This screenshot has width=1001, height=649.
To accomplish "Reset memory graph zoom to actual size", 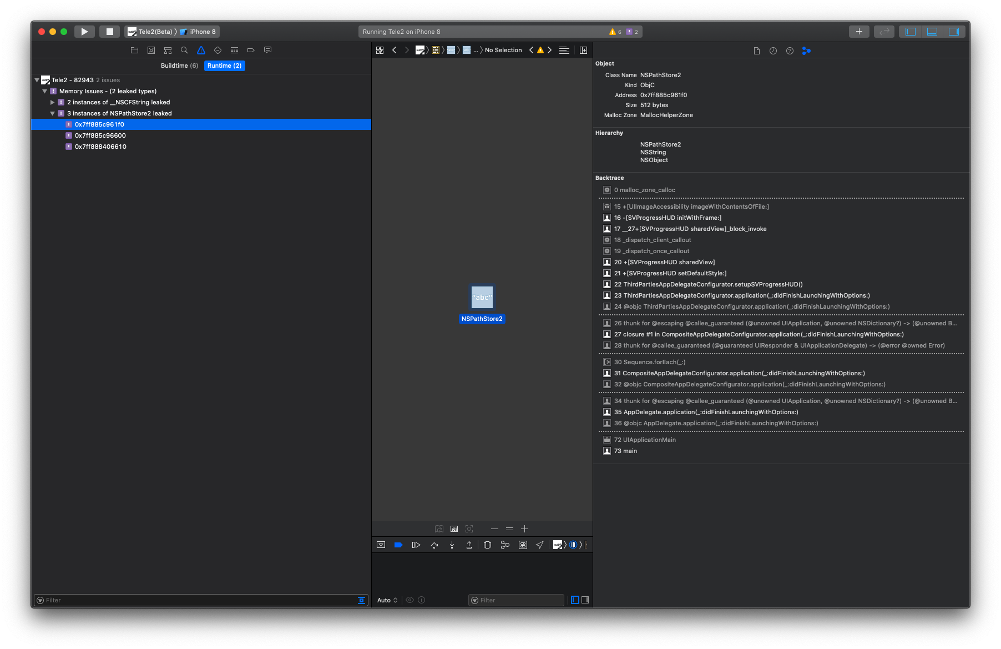I will click(509, 529).
